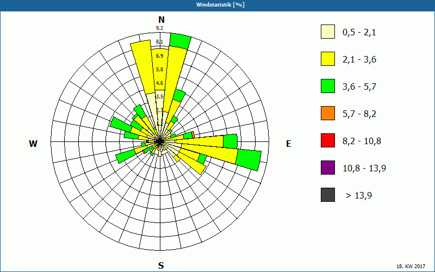This screenshot has width=435, height=272.
Task: Click the '4,6' radial axis value
Action: tap(159, 83)
